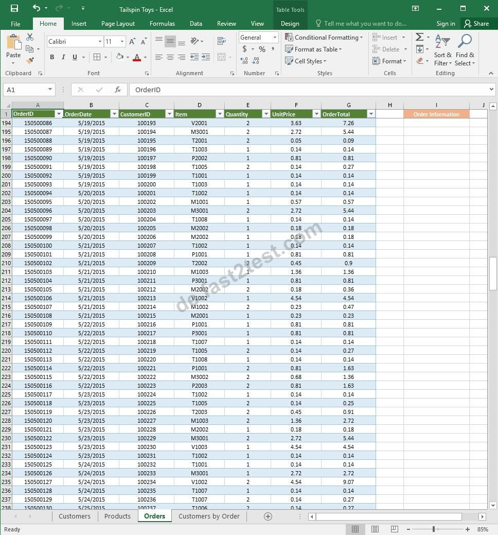The width and height of the screenshot is (498, 535).
Task: Open Conditional Formatting menu
Action: [324, 38]
